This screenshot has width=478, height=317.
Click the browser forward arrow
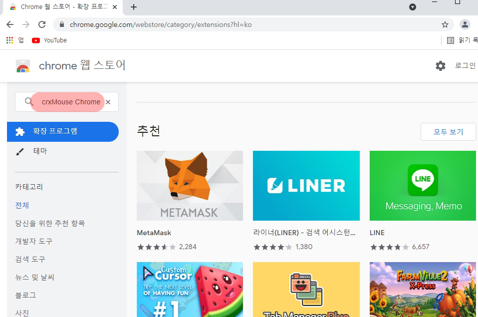click(x=26, y=25)
